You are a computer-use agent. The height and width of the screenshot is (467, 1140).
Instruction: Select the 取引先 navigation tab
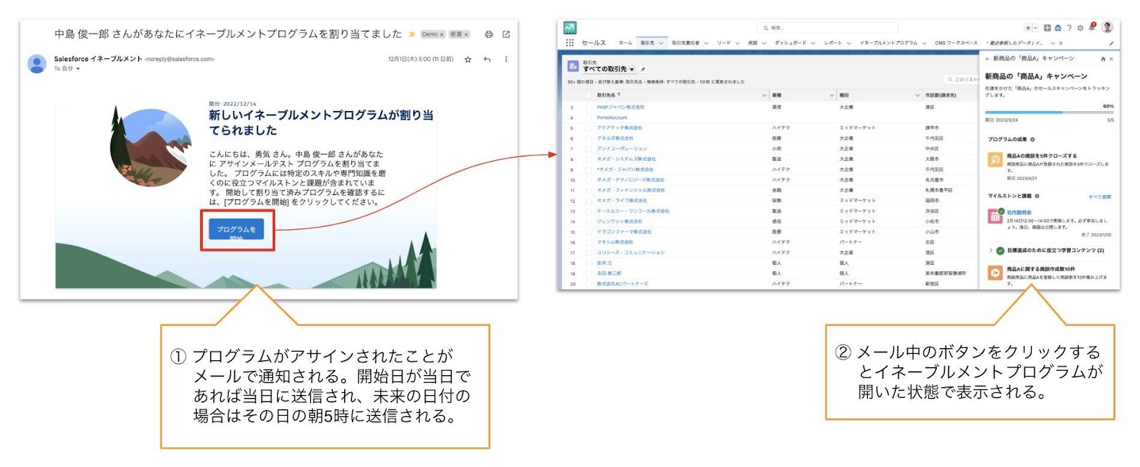coord(647,43)
